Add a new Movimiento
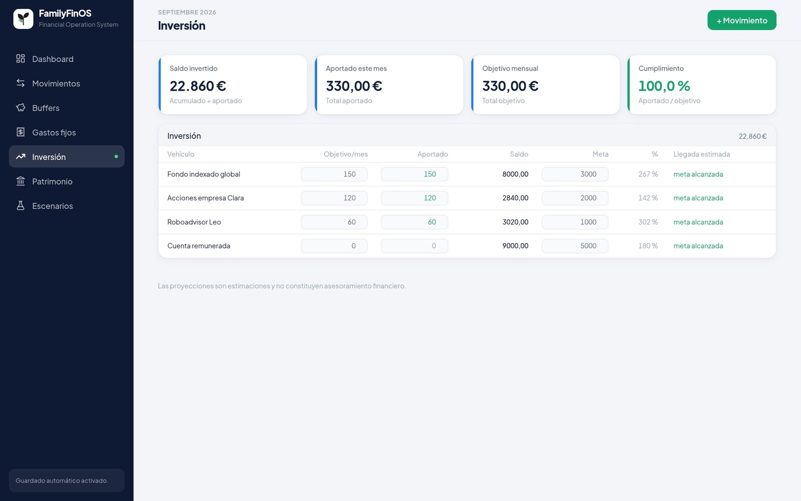The image size is (801, 501). (741, 20)
